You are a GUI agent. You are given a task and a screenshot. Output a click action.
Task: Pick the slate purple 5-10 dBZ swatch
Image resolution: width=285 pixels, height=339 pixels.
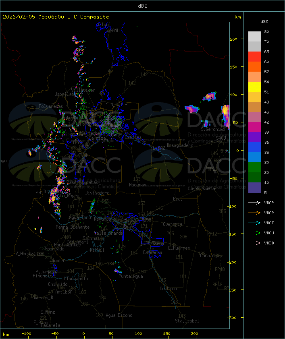[254, 188]
